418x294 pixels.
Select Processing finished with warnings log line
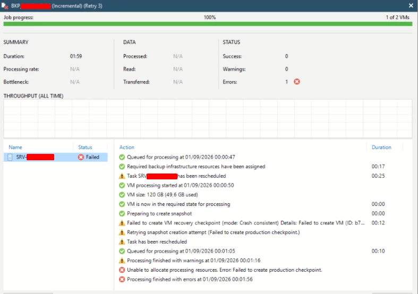pos(193,261)
